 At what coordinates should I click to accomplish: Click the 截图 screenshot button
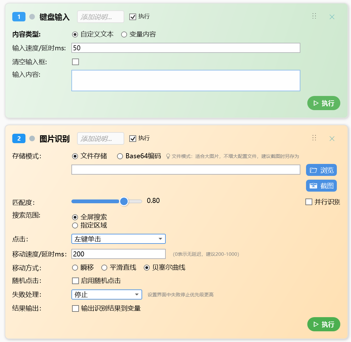[x=321, y=186]
